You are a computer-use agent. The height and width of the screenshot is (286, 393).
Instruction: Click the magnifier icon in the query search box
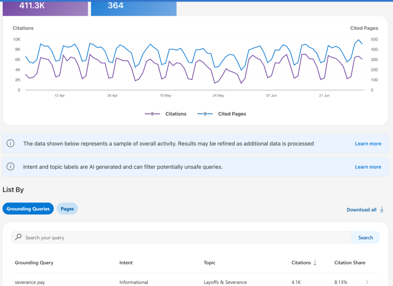[18, 237]
